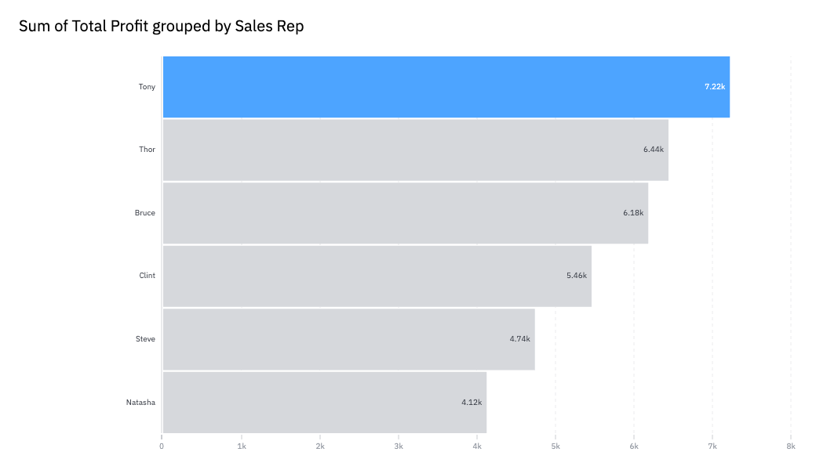Click the 4.74k data label
Viewport: 816px width, 459px height.
[519, 339]
